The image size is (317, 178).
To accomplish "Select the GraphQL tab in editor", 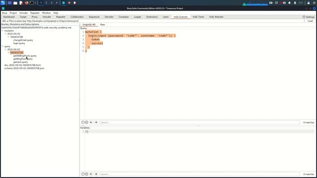I will [x=89, y=24].
